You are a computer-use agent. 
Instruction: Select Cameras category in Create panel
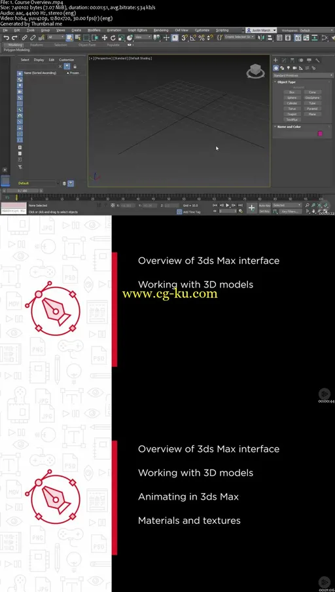[294, 68]
